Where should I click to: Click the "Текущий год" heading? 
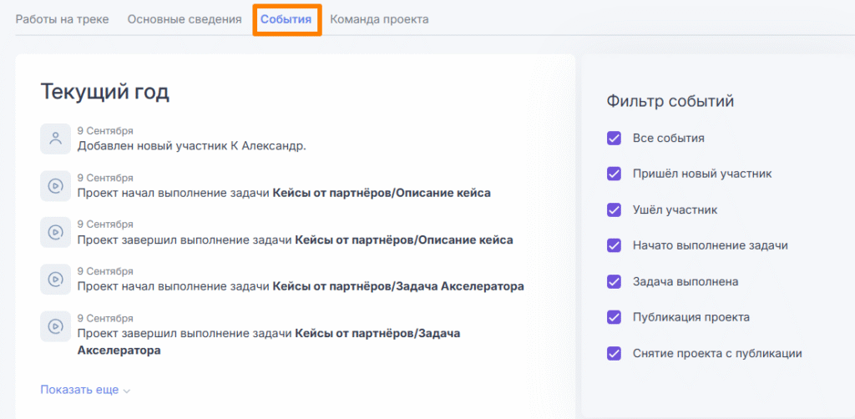(x=104, y=92)
